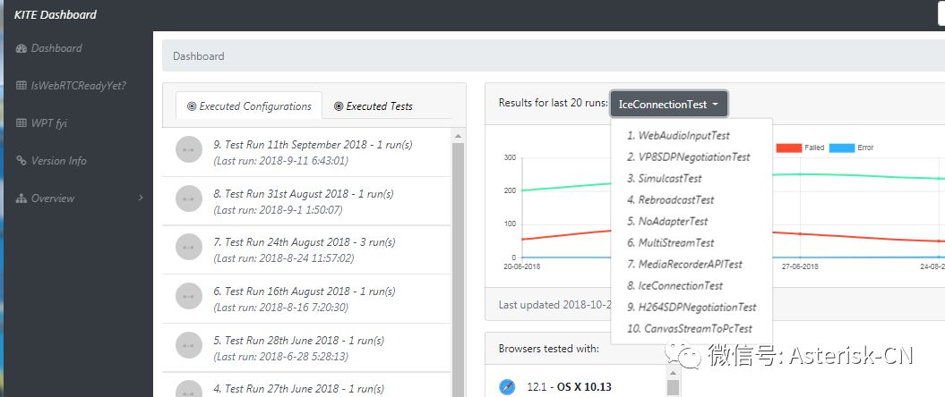945x397 pixels.
Task: Click the Overview sitemap icon
Action: pyautogui.click(x=21, y=198)
